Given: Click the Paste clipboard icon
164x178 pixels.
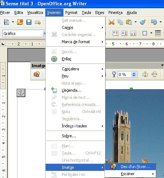Looking at the screenshot, I should [x=129, y=22].
